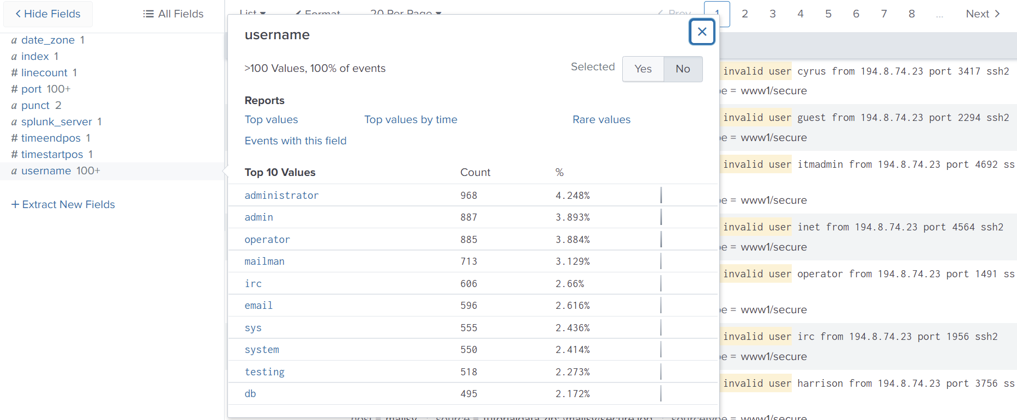Open the Rare values report
The height and width of the screenshot is (420, 1017).
tap(601, 120)
